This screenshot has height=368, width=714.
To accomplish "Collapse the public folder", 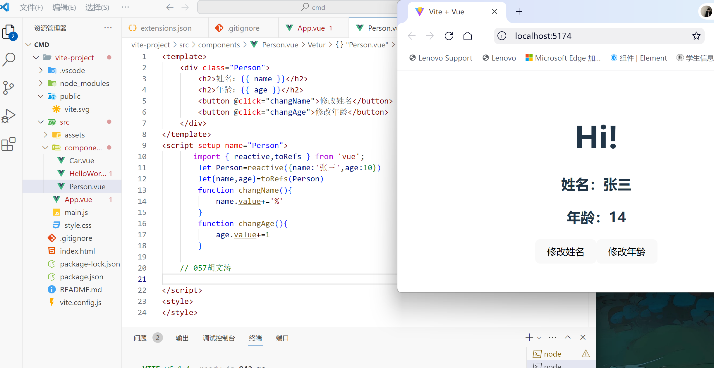I will coord(41,96).
